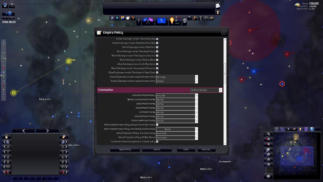Click the mining pickaxe icon

[x=190, y=18]
